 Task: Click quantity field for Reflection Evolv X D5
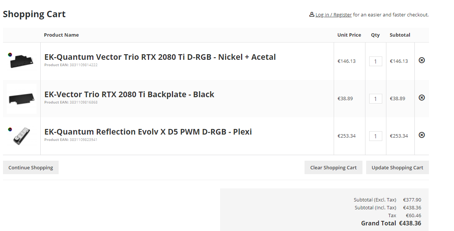(376, 136)
